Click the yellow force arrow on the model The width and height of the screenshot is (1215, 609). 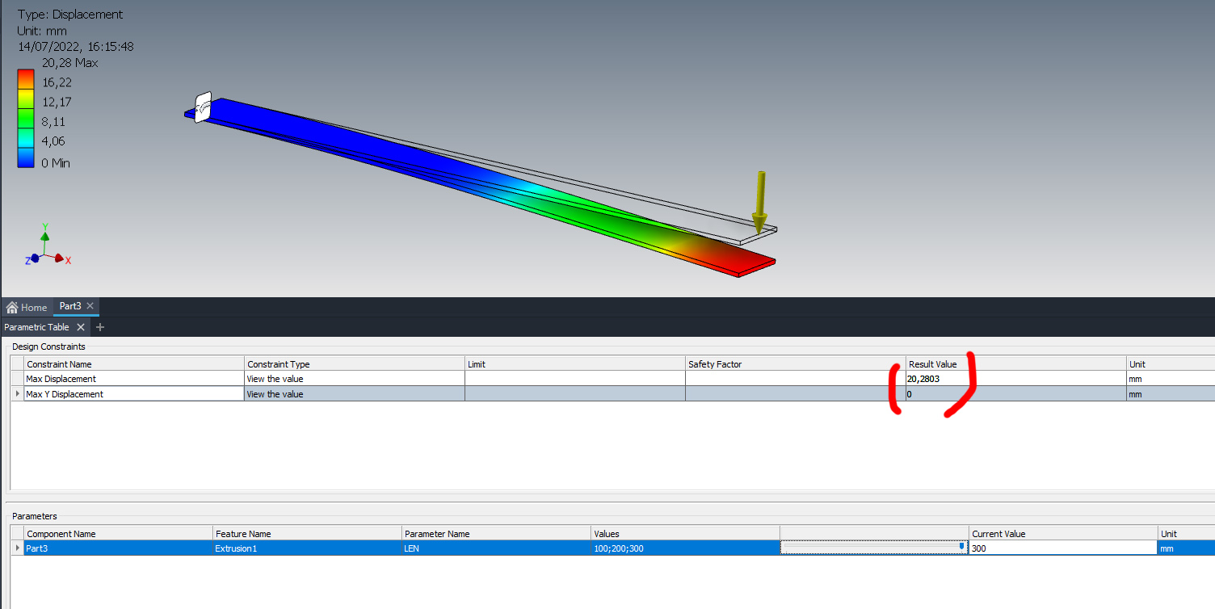click(759, 202)
